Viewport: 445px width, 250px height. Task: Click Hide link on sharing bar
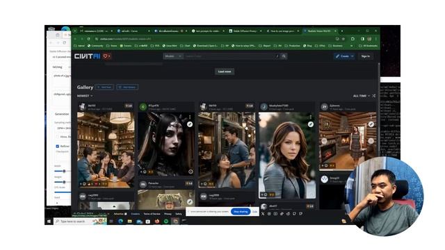255,211
